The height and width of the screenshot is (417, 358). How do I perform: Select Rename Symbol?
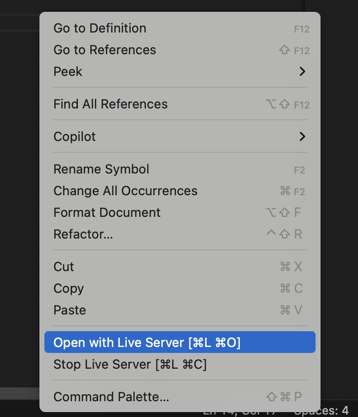[x=101, y=169]
